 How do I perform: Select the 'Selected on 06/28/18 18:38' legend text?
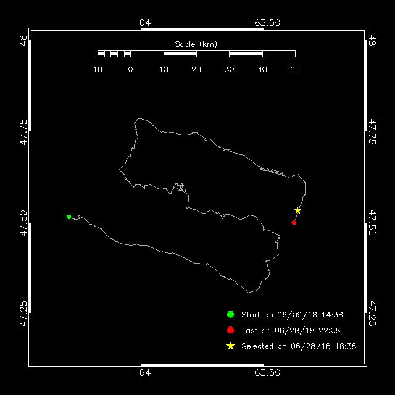pyautogui.click(x=299, y=347)
